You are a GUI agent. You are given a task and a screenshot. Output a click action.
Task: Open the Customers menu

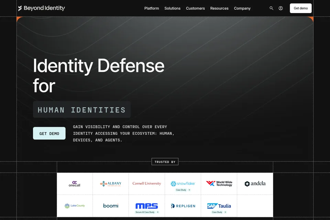[195, 8]
